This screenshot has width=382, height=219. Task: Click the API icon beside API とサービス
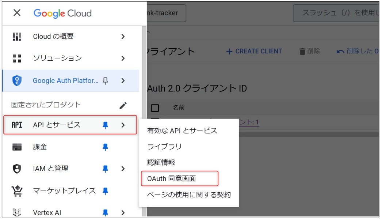click(17, 125)
